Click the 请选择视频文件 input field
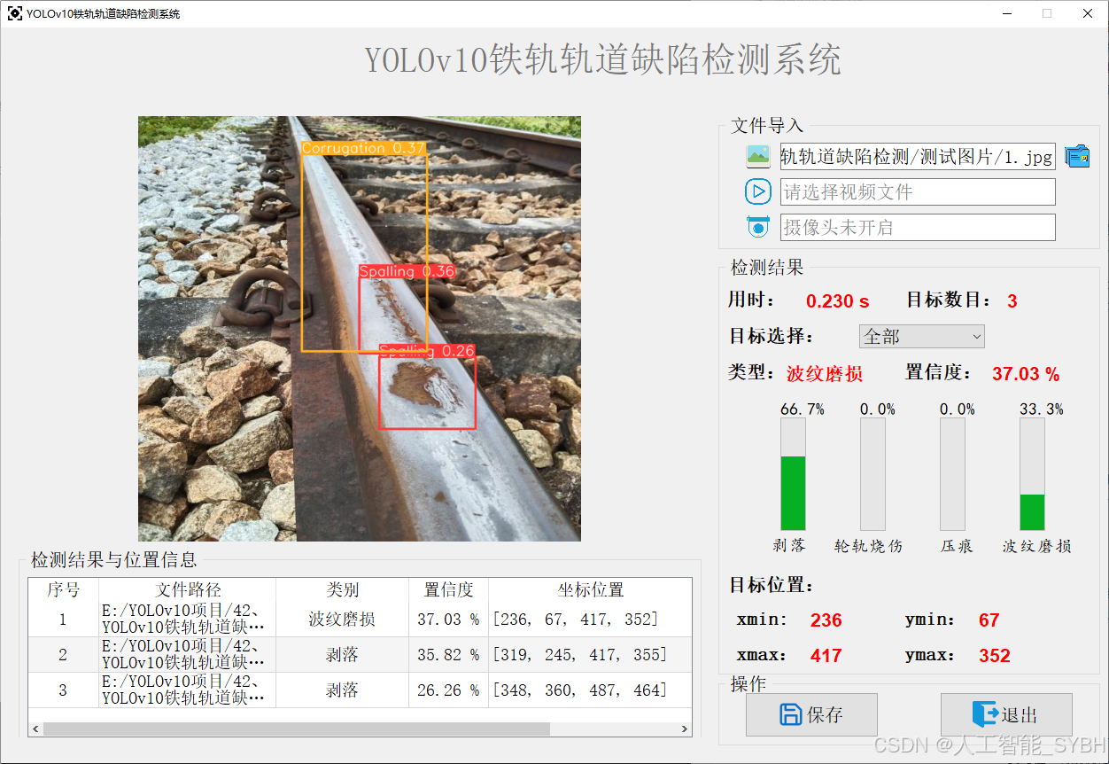 pos(918,191)
